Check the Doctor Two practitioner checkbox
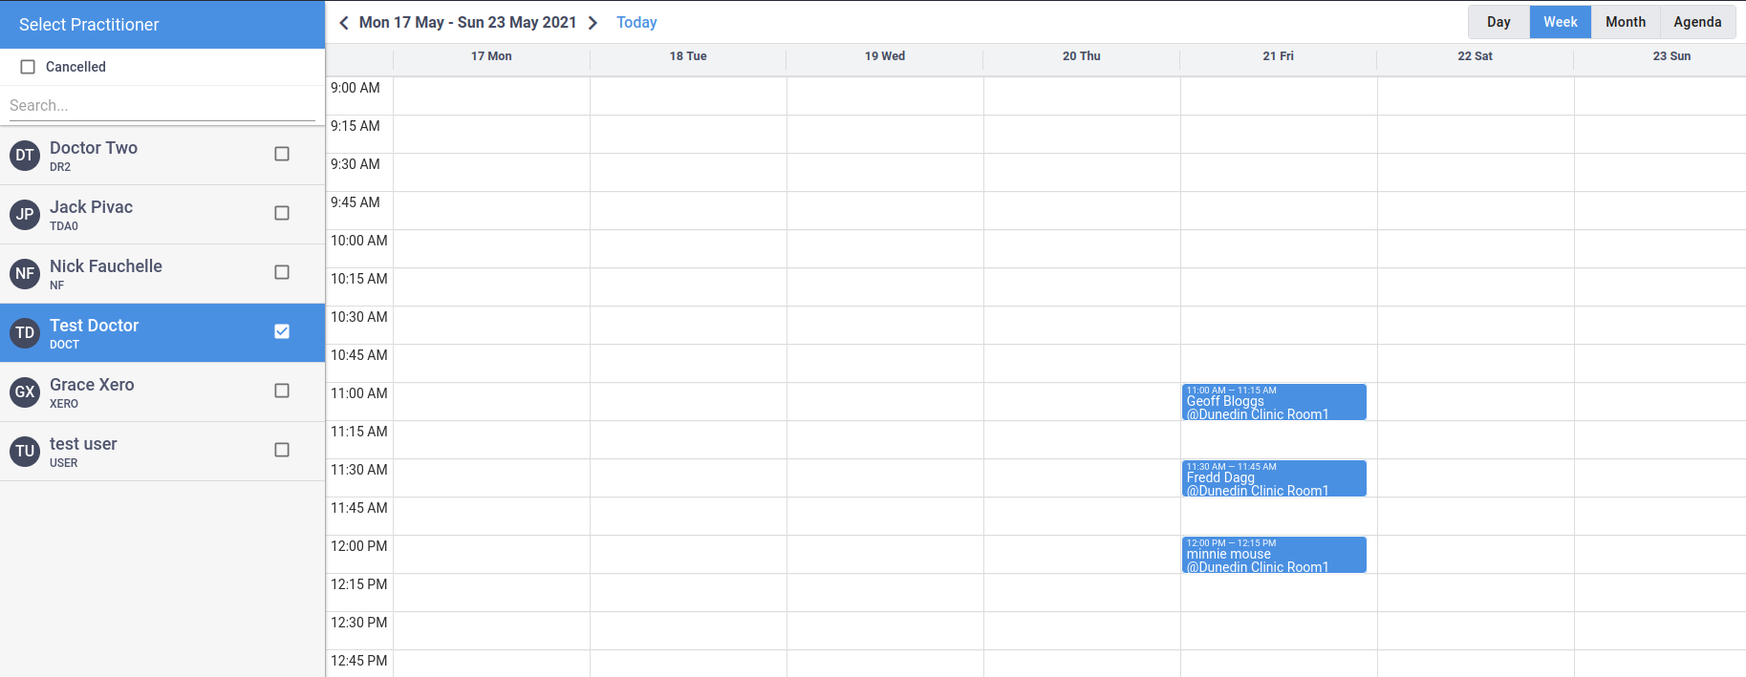The image size is (1746, 677). pyautogui.click(x=282, y=154)
